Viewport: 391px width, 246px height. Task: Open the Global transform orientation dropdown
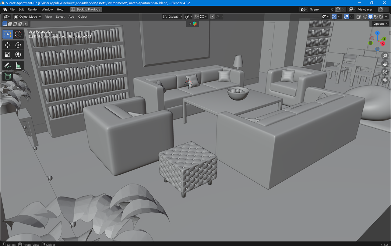pyautogui.click(x=172, y=17)
